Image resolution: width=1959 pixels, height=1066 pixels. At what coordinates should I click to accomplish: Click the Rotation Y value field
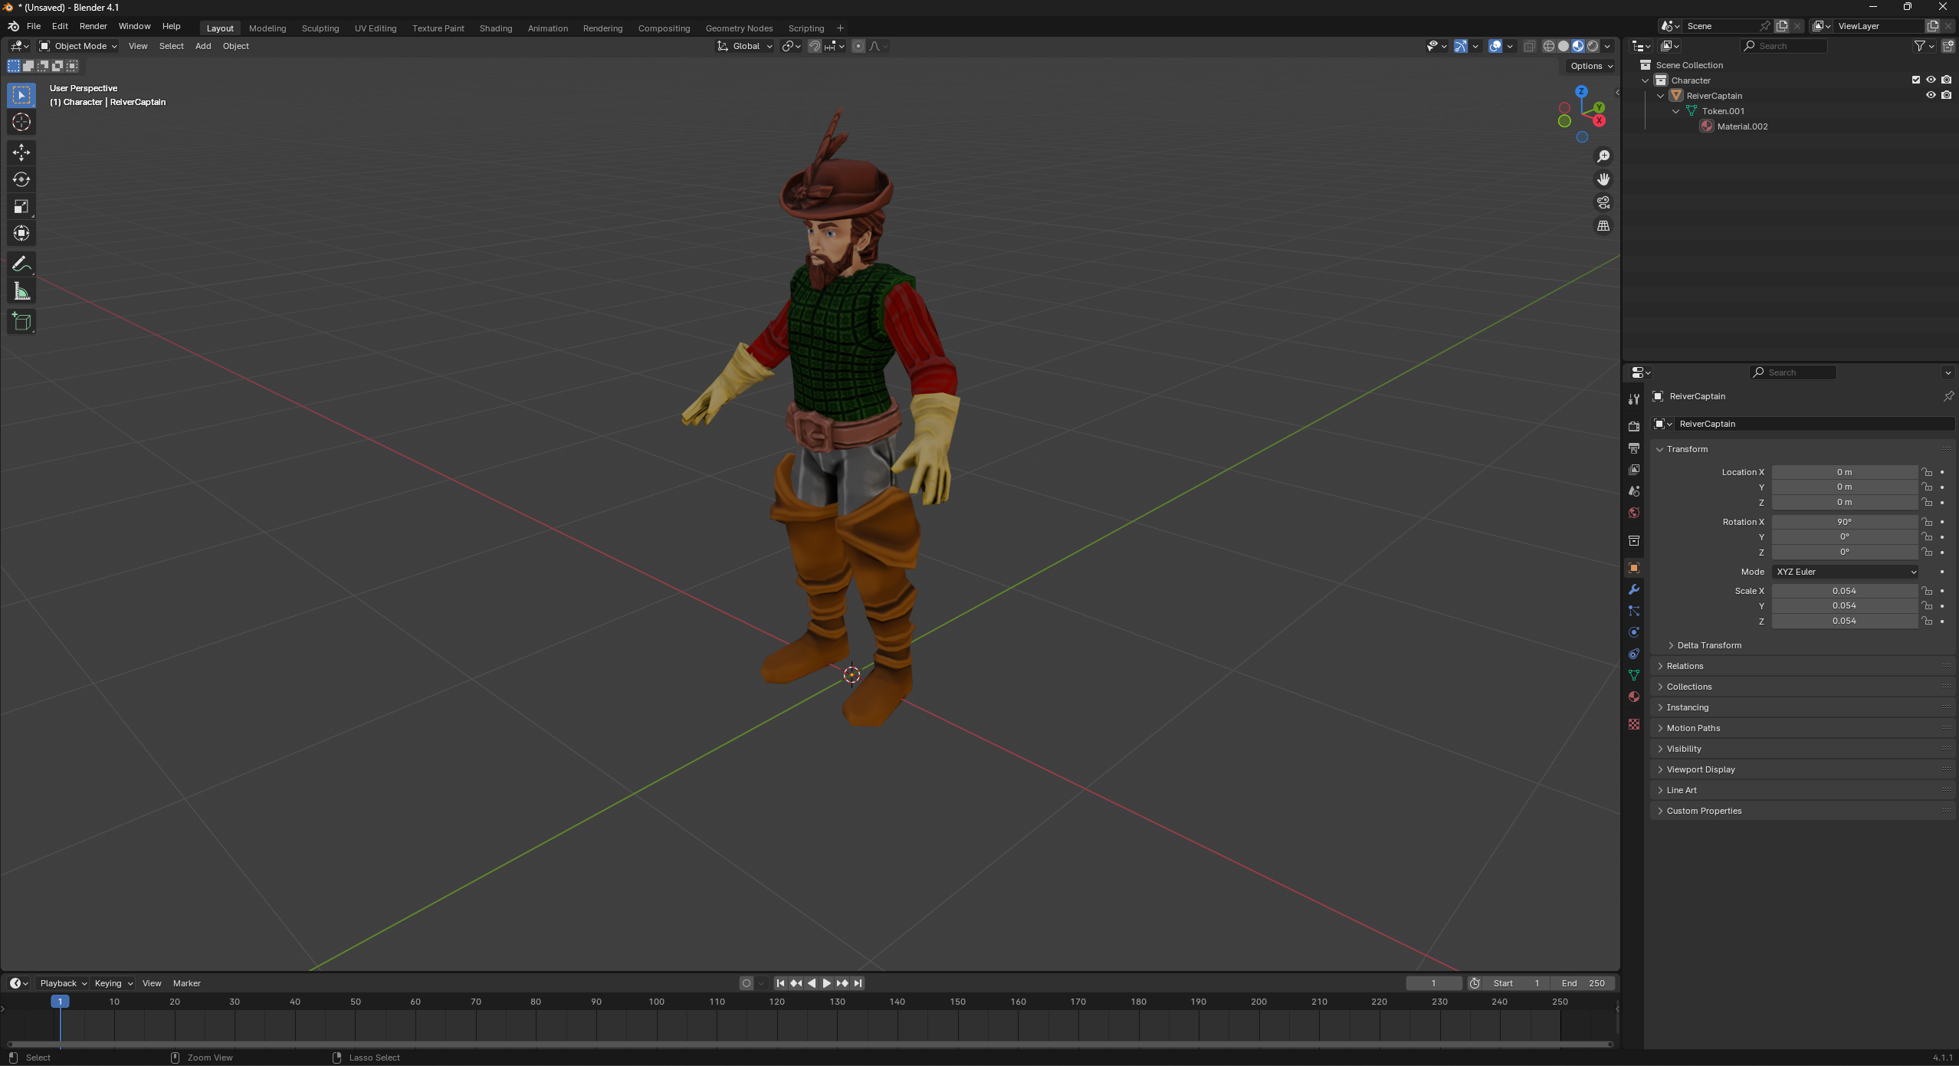pos(1844,537)
